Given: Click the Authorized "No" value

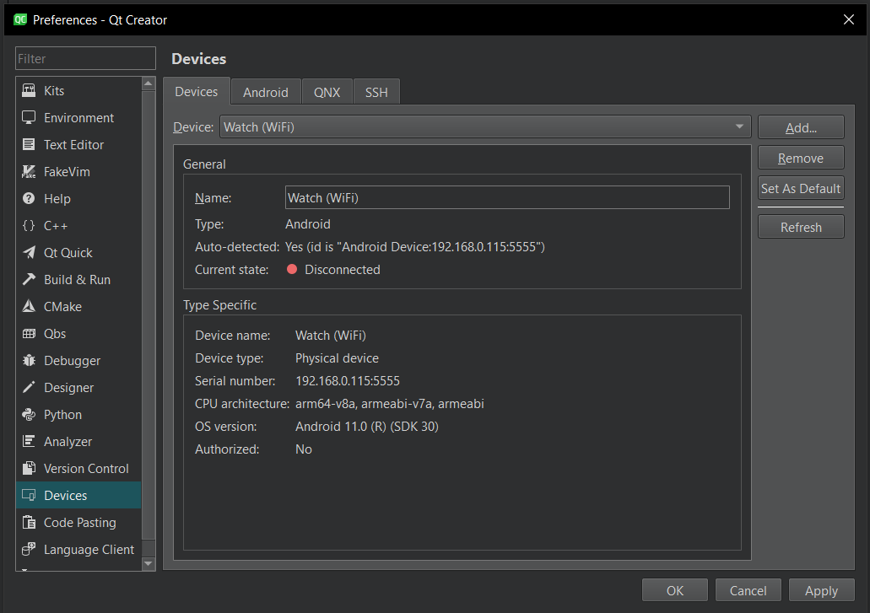Looking at the screenshot, I should [304, 449].
